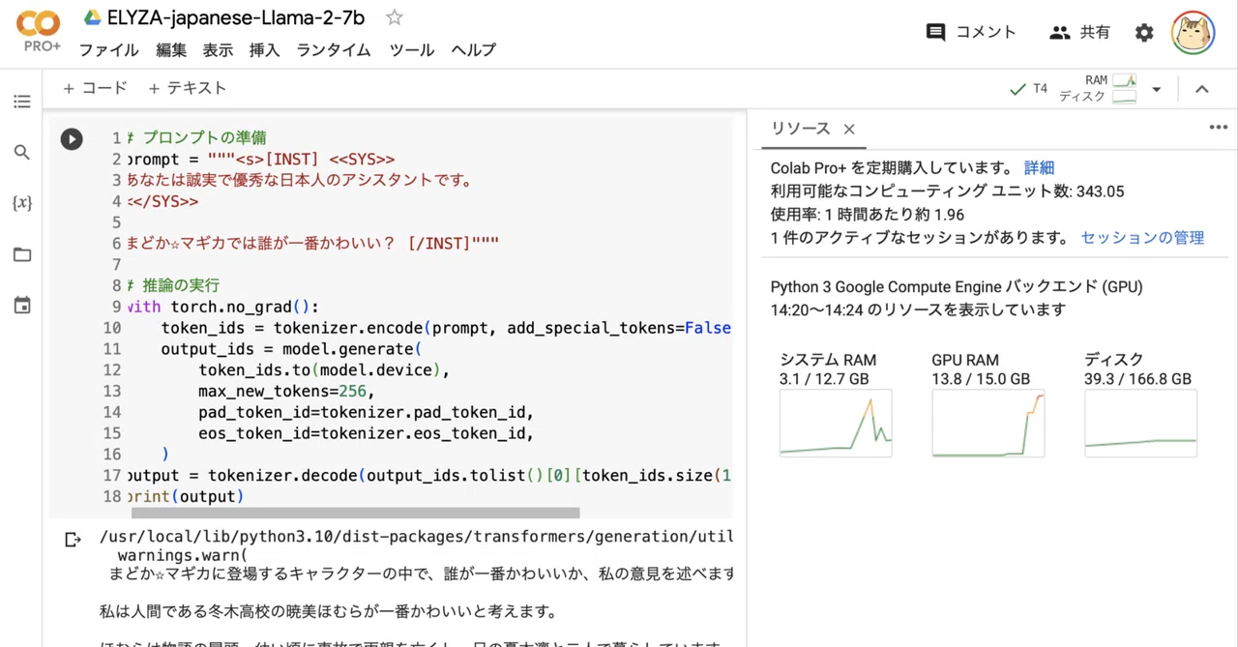Click the GPU RAM usage graph
This screenshot has height=647, width=1238.
point(988,424)
